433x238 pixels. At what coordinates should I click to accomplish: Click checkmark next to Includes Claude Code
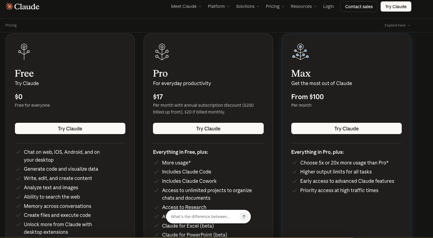pos(156,172)
